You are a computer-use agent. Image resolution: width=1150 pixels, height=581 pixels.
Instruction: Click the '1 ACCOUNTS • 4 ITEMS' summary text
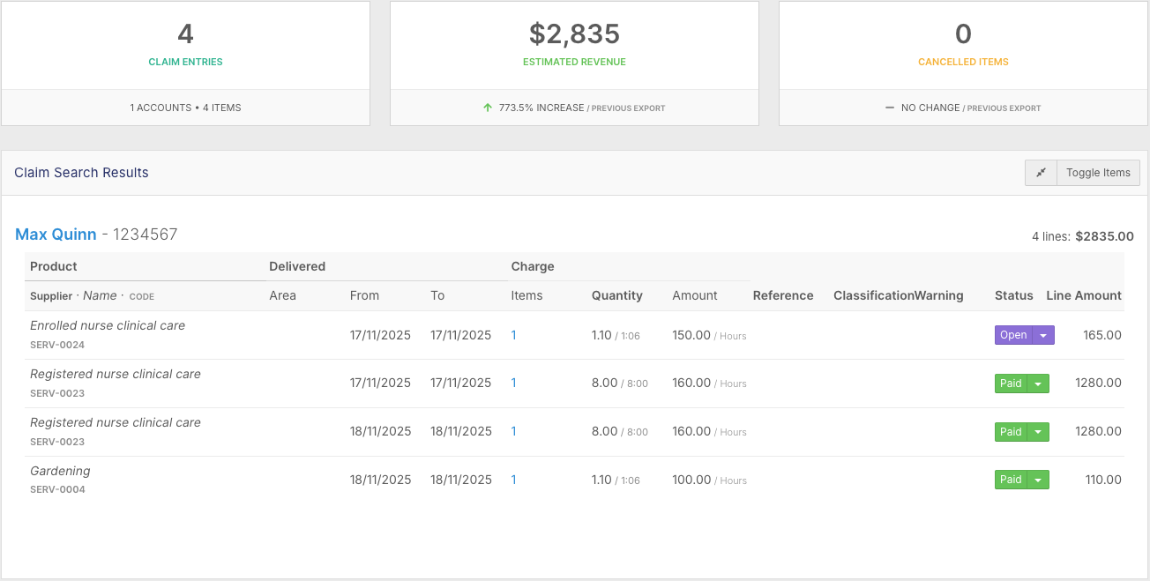pos(185,108)
